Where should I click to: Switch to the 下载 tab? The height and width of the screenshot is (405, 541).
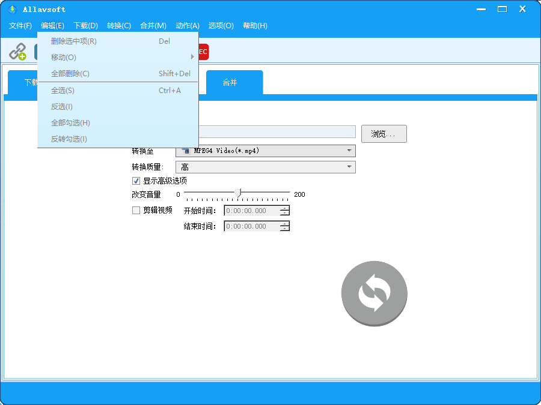click(23, 82)
